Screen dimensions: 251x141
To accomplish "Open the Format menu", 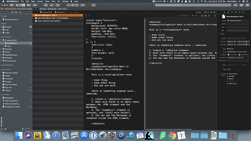I will point(40,1).
